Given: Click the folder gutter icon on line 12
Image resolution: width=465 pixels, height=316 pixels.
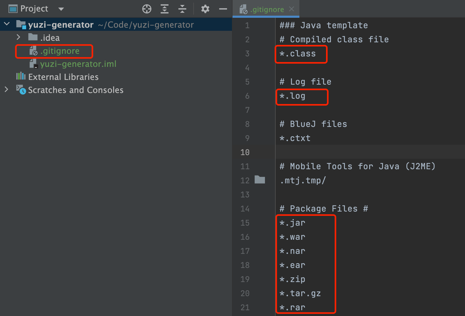Looking at the screenshot, I should click(x=260, y=180).
